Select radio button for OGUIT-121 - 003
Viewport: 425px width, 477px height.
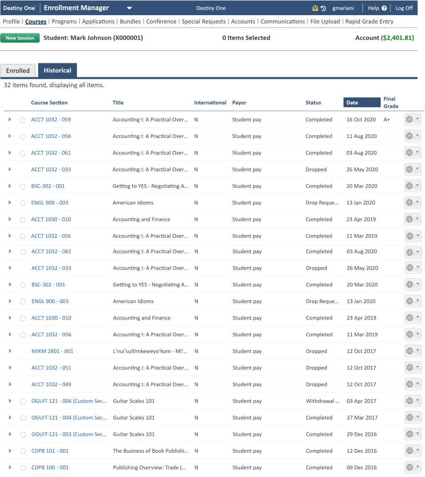(23, 435)
